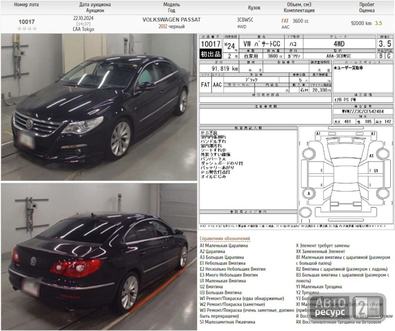
Task: Click legend entry 'U1 Маленькая Вмятина'
Action: click(x=223, y=281)
